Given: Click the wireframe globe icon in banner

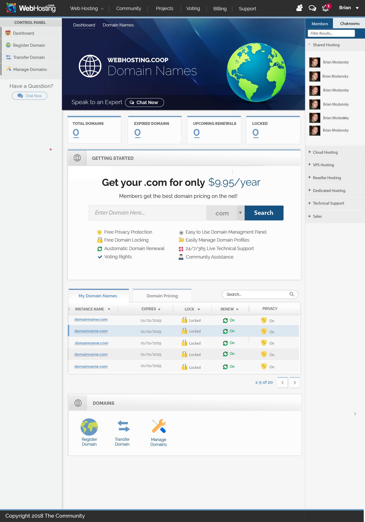Looking at the screenshot, I should pos(90,66).
